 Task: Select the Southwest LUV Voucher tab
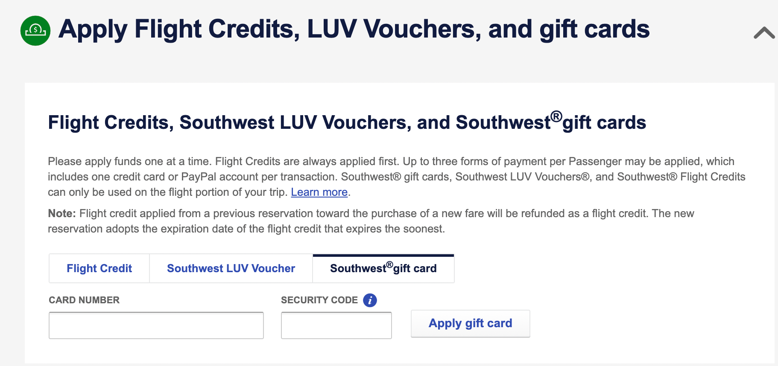click(x=231, y=268)
